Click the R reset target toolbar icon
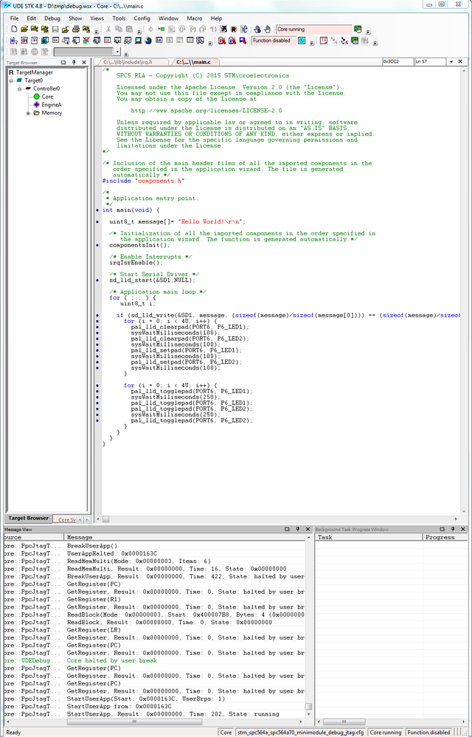Viewport: 472px width, 737px height. pos(233,30)
